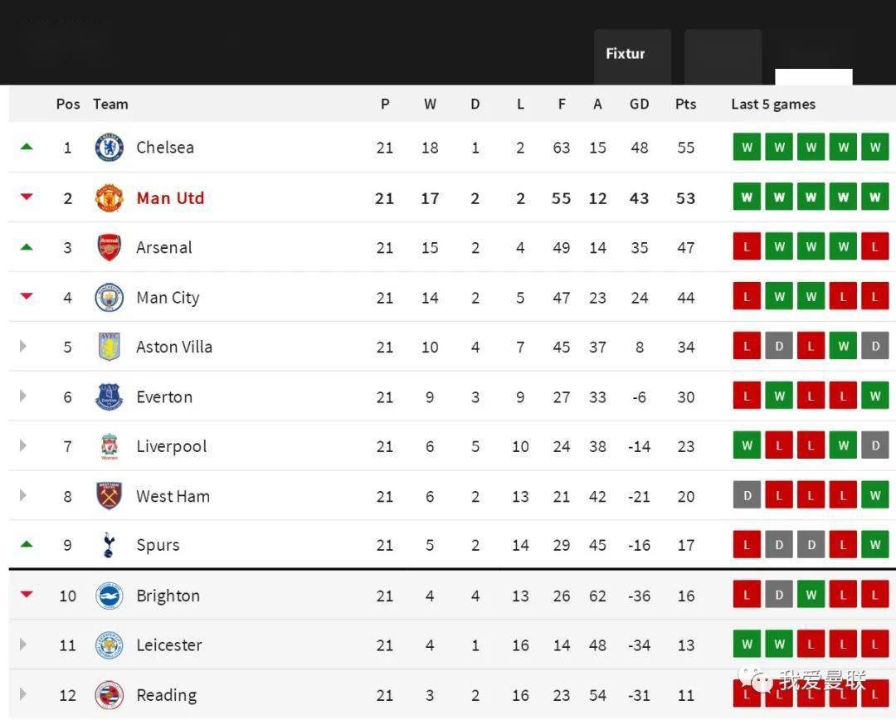The image size is (896, 720).
Task: Click the Arsenal club crest
Action: (110, 247)
